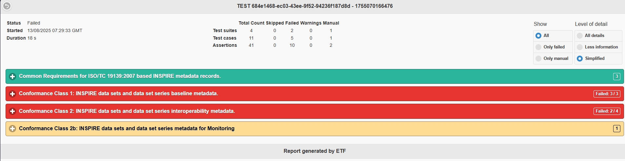Select the 'All' show option
Screen dimensions: 625x161
pyautogui.click(x=538, y=36)
